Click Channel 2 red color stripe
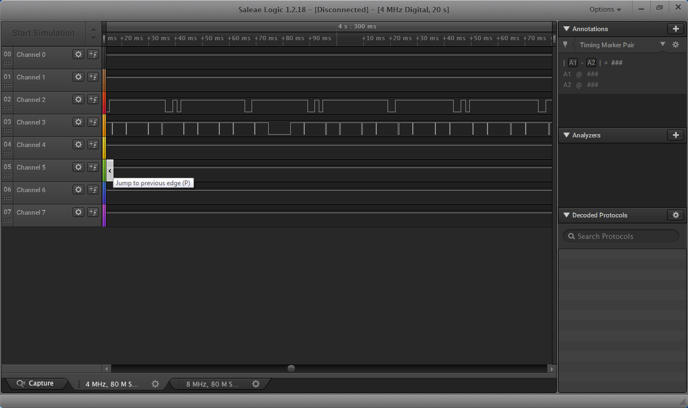Screen dimensions: 688x408 104,103
